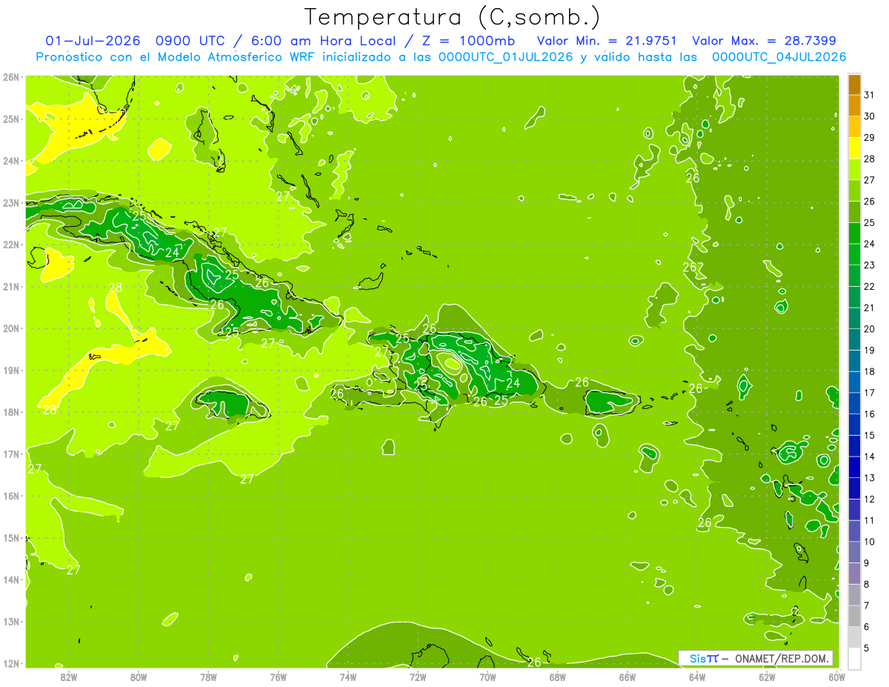The height and width of the screenshot is (687, 889).
Task: Pick the green swatch between 24 and 25
Action: pyautogui.click(x=854, y=233)
